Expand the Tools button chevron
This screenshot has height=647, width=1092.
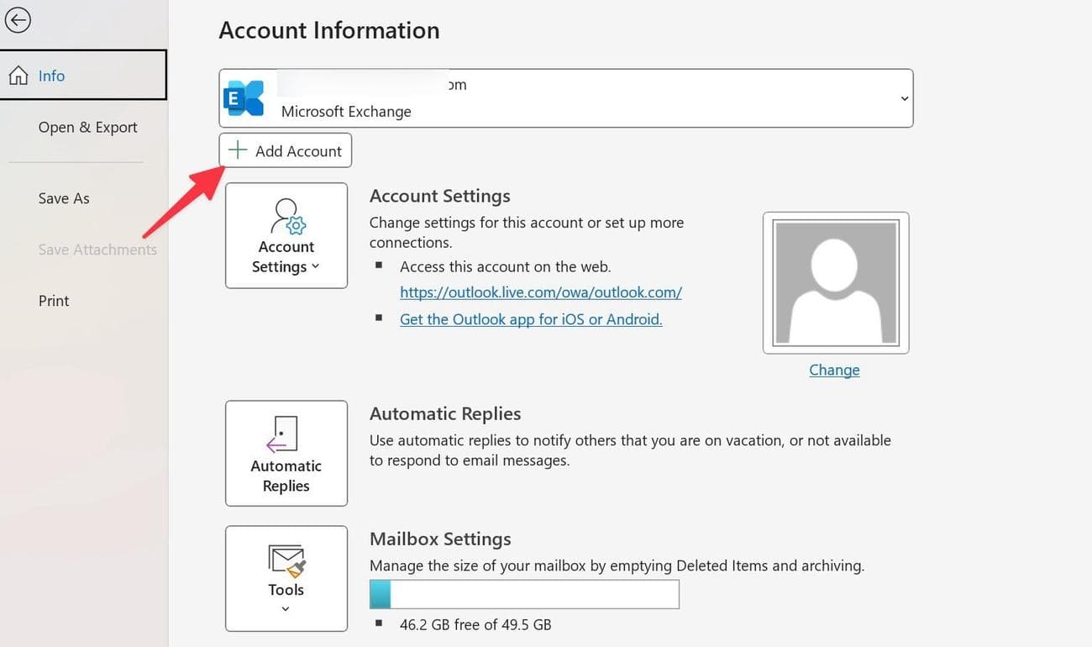click(286, 609)
